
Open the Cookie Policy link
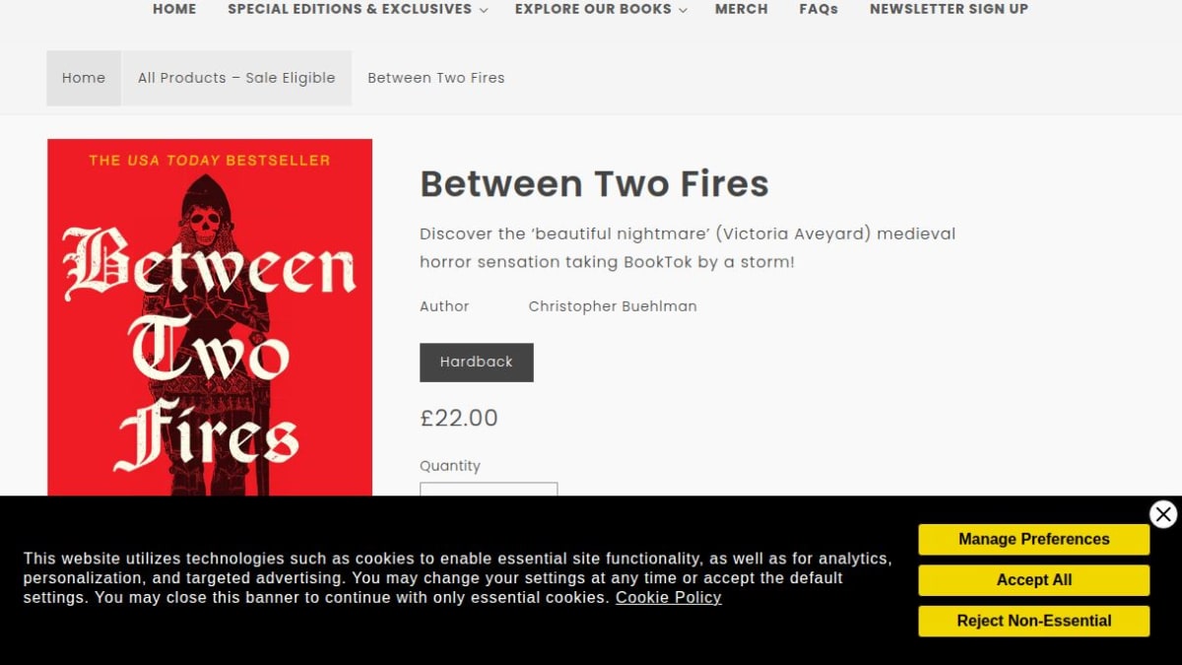pos(669,597)
